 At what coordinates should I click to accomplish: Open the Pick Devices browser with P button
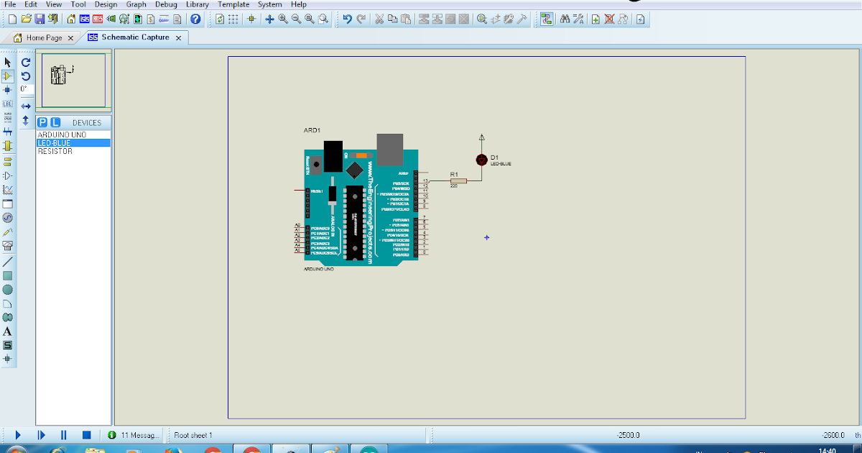coord(42,122)
